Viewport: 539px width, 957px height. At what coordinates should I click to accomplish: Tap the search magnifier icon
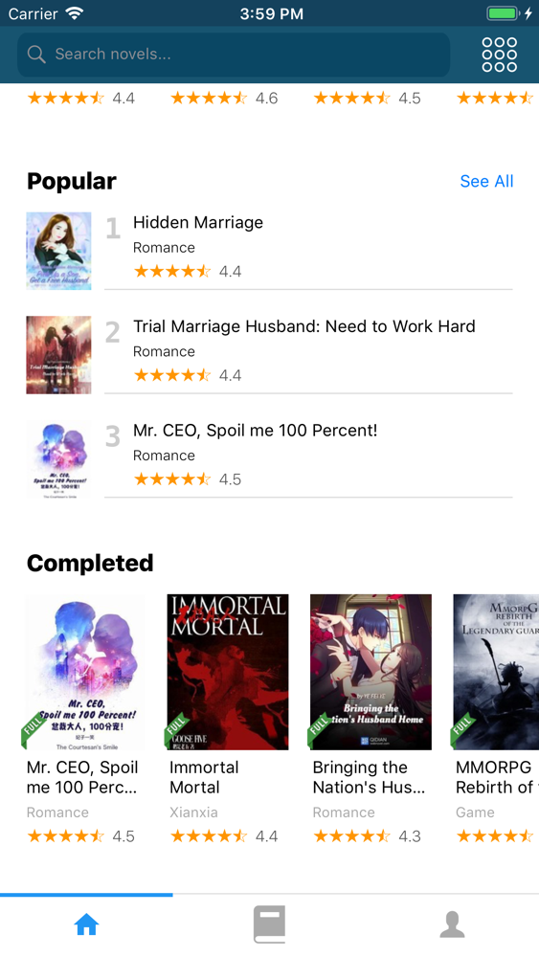click(36, 55)
